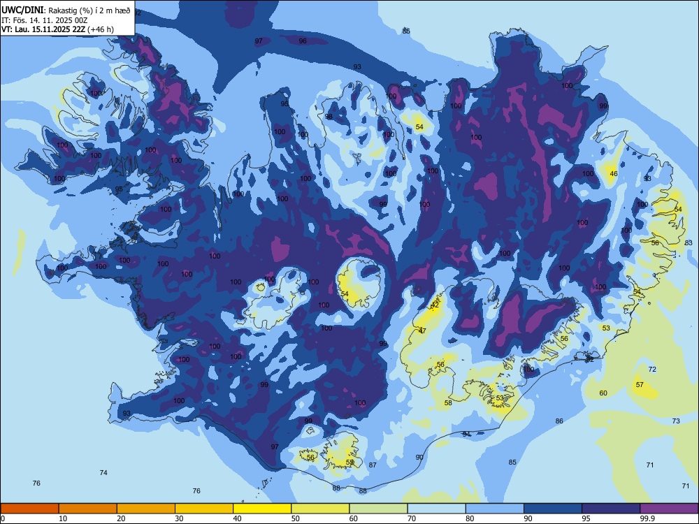Click the line "IT: Fös. 14. 11. 2025 00Z"

[44, 20]
